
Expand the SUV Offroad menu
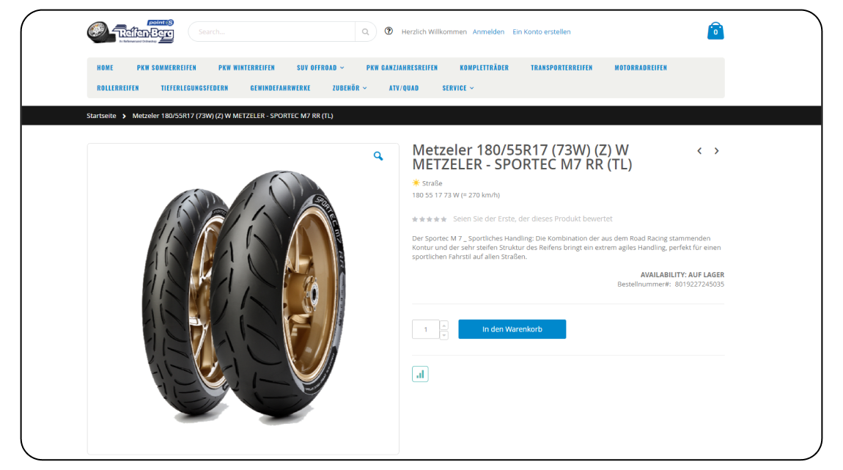pyautogui.click(x=320, y=67)
